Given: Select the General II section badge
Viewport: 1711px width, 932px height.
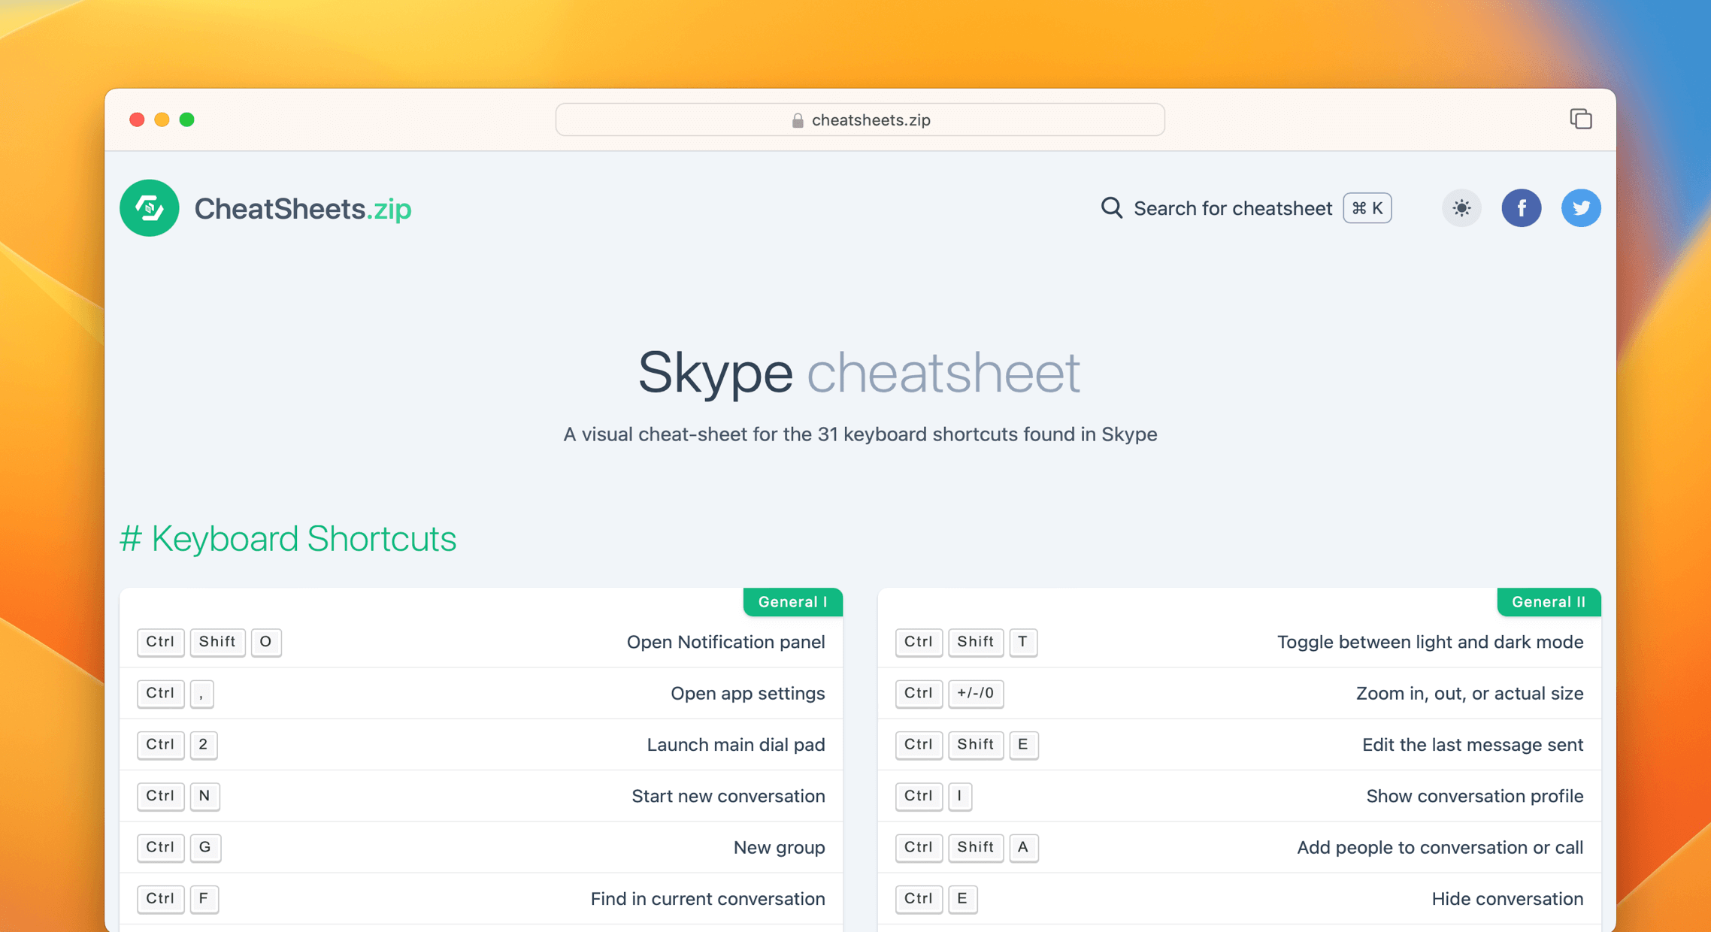Looking at the screenshot, I should click(1549, 601).
